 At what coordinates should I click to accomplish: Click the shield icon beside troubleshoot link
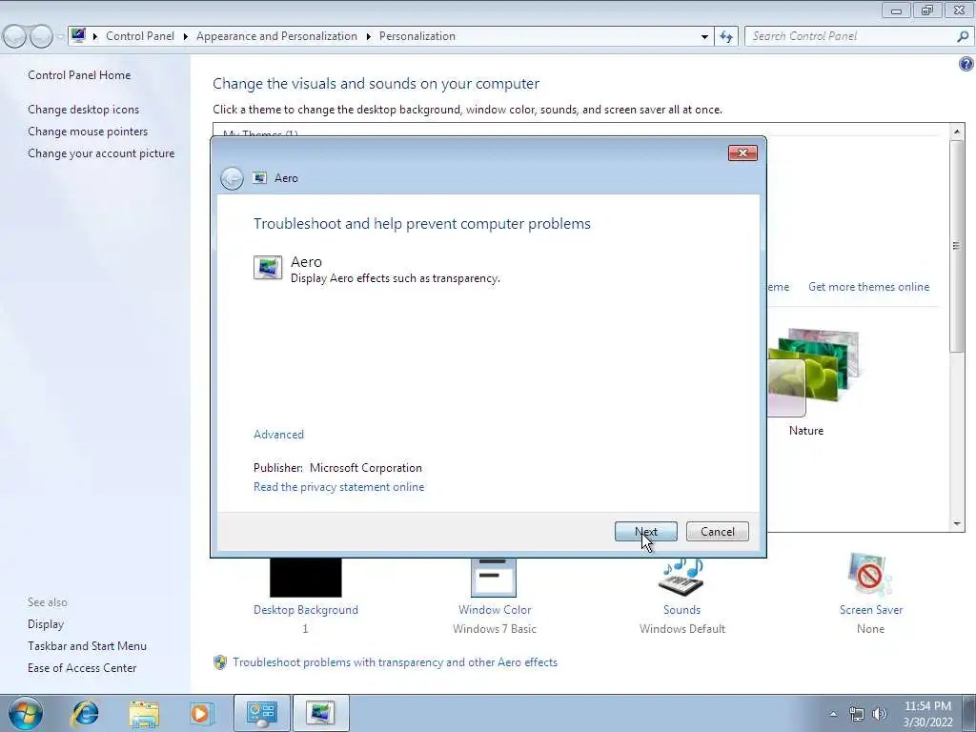pyautogui.click(x=220, y=662)
